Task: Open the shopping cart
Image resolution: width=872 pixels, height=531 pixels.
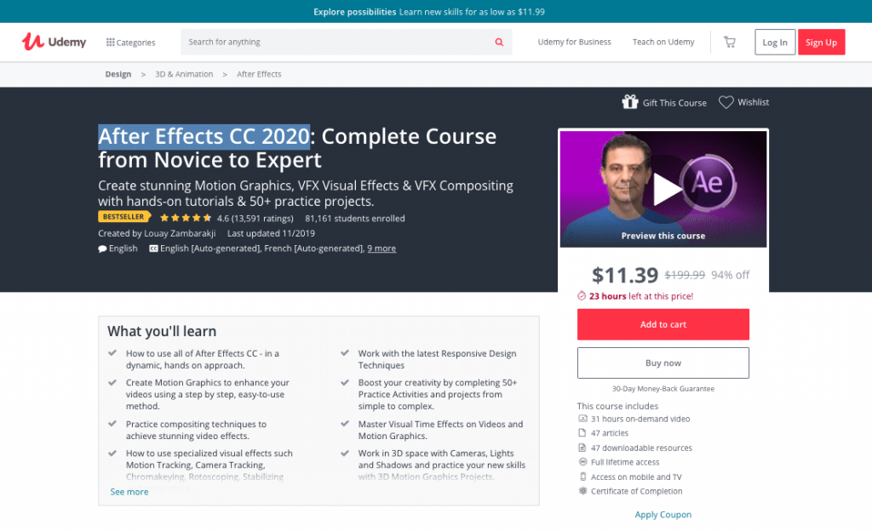Action: [x=729, y=42]
